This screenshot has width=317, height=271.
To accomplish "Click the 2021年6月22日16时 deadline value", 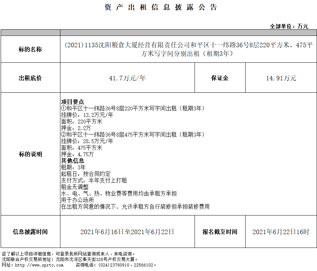I will coord(281,232).
